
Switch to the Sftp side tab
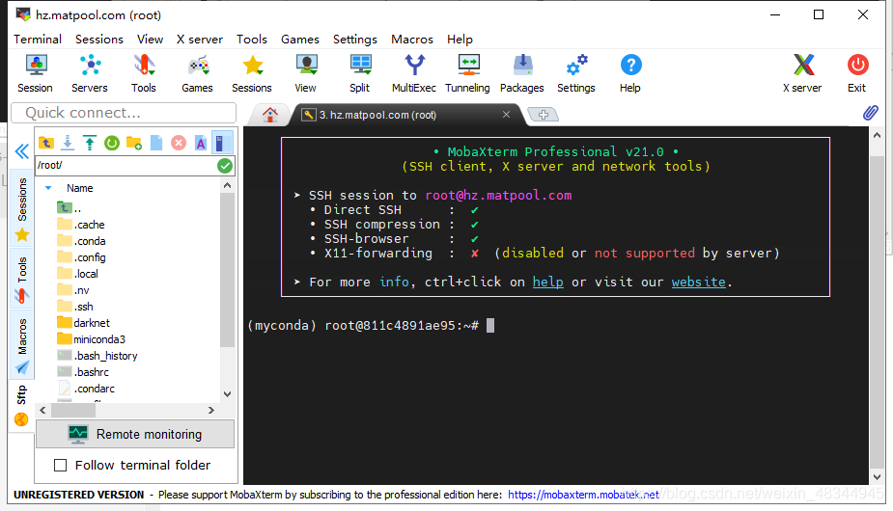tap(21, 405)
